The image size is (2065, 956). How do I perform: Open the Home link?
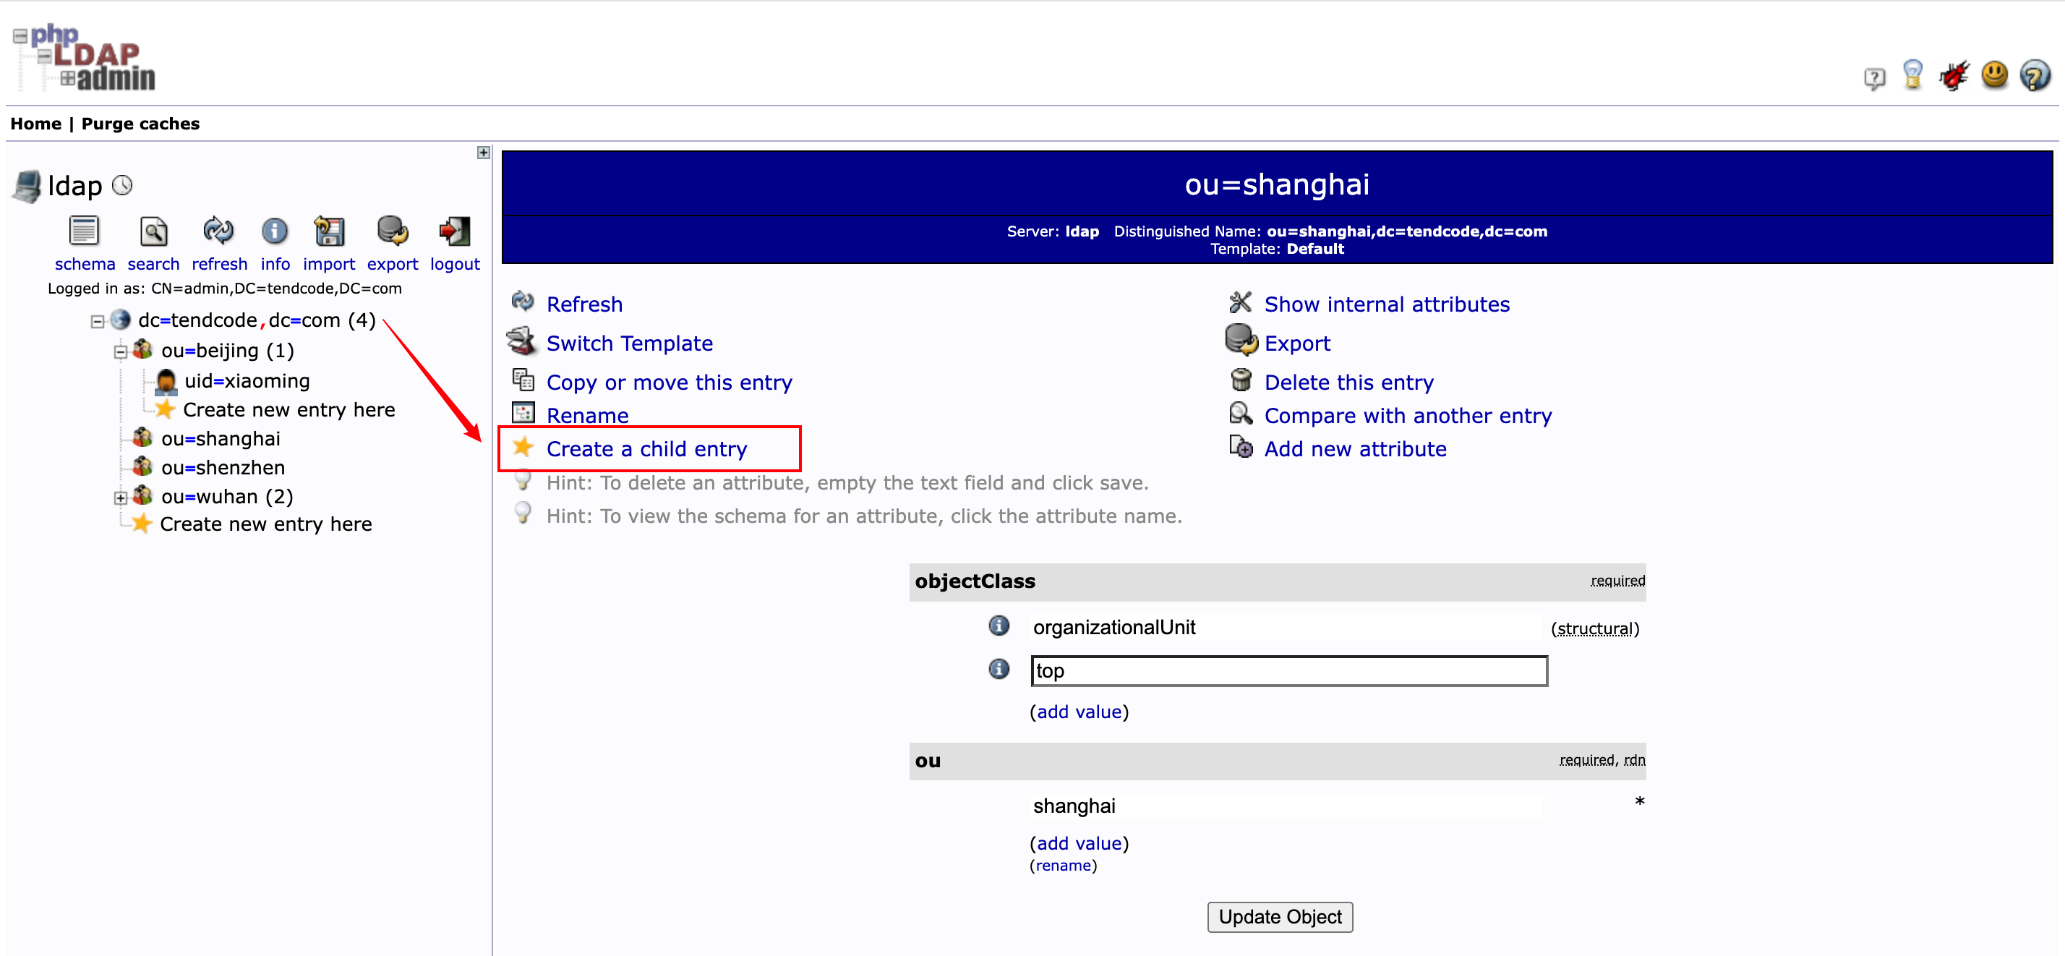[35, 124]
